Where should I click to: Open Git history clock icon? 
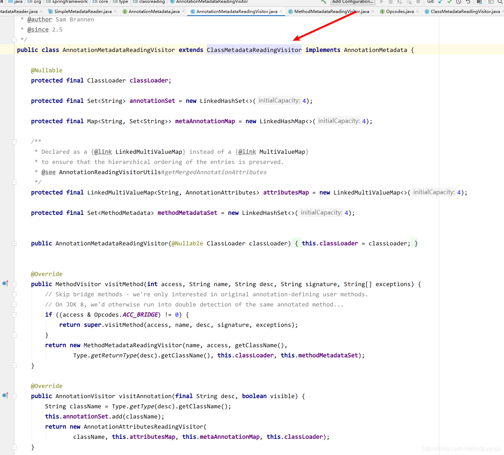(459, 2)
